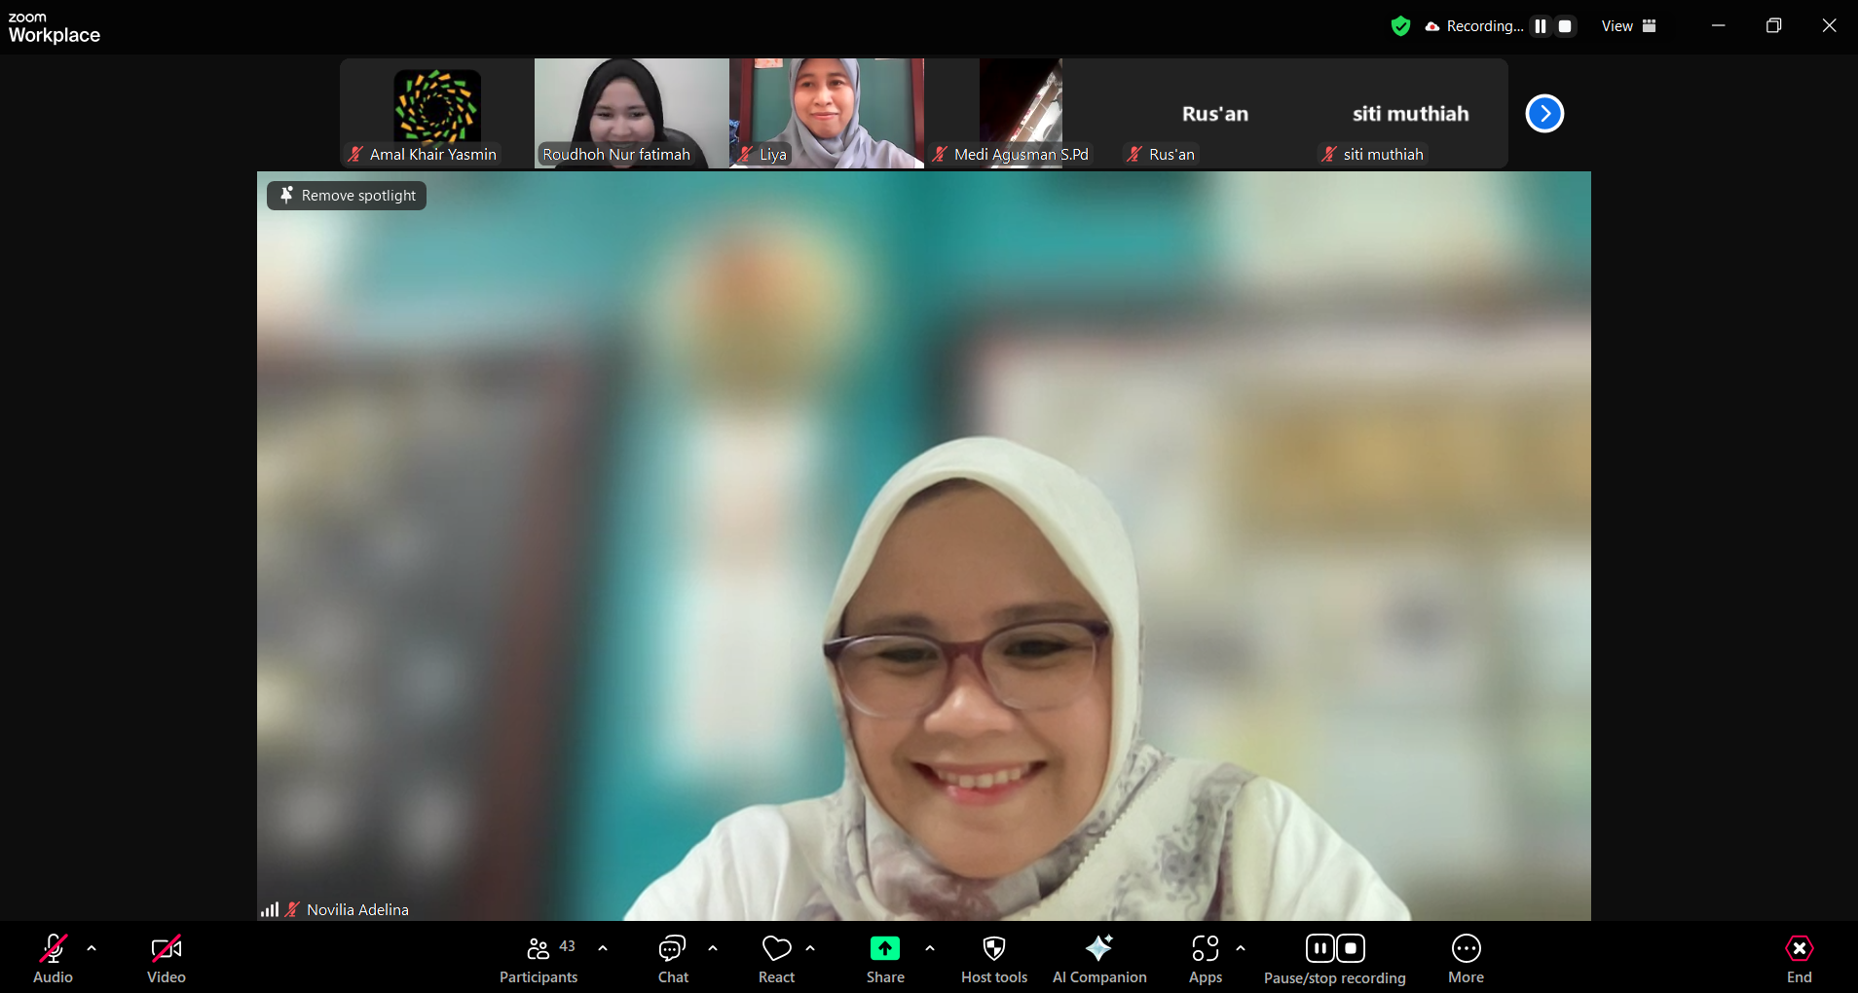Select Liya video thumbnail
Image resolution: width=1858 pixels, height=993 pixels.
pos(827,113)
